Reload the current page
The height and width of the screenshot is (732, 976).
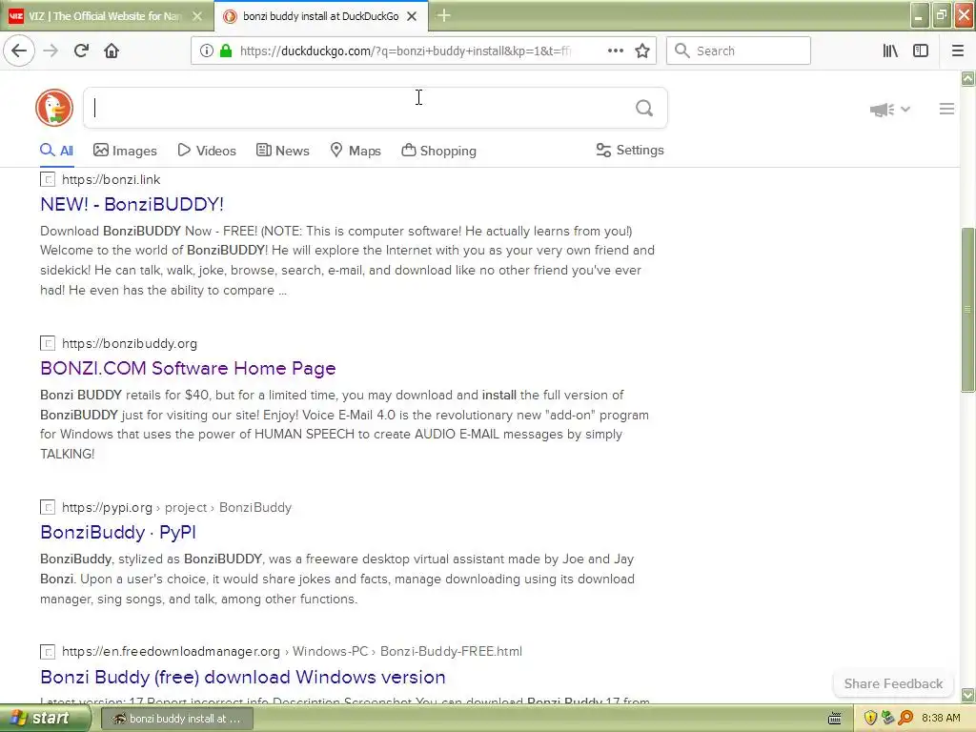tap(81, 51)
